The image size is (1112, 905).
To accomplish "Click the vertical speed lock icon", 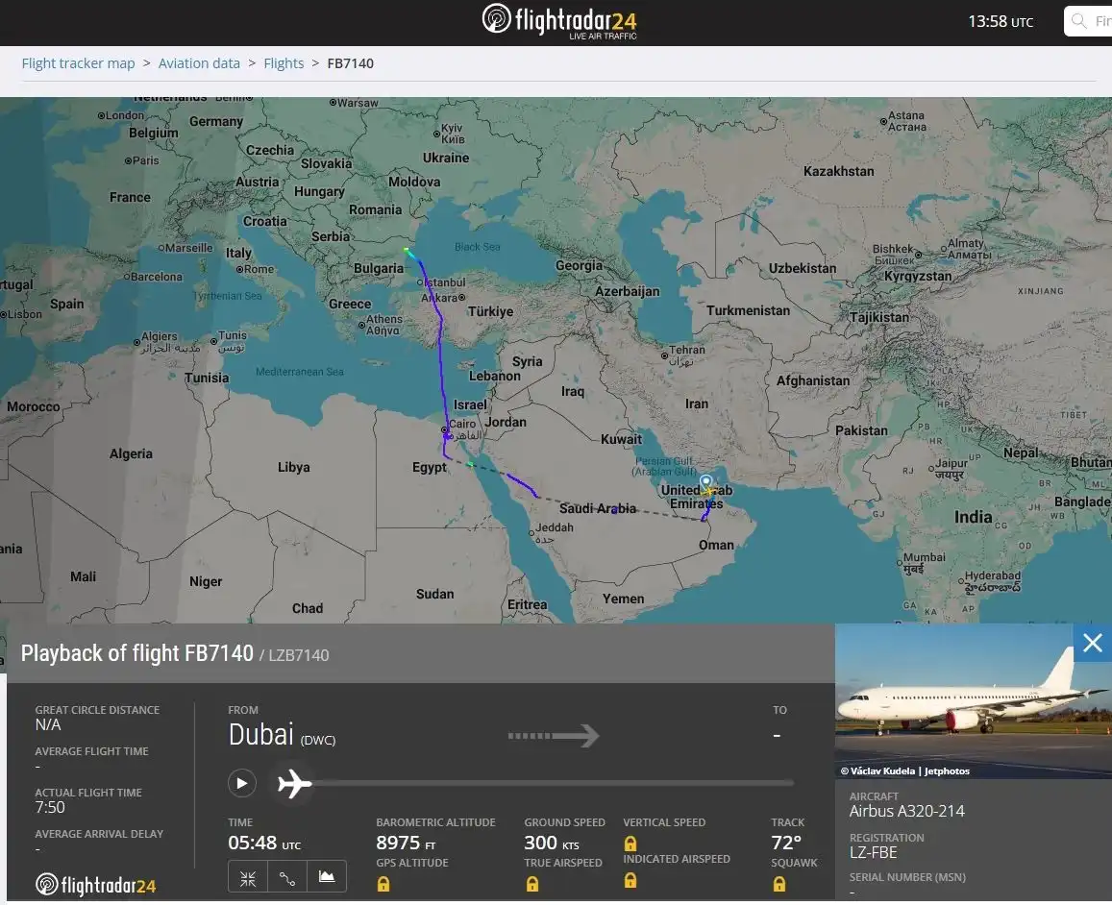I will (630, 844).
